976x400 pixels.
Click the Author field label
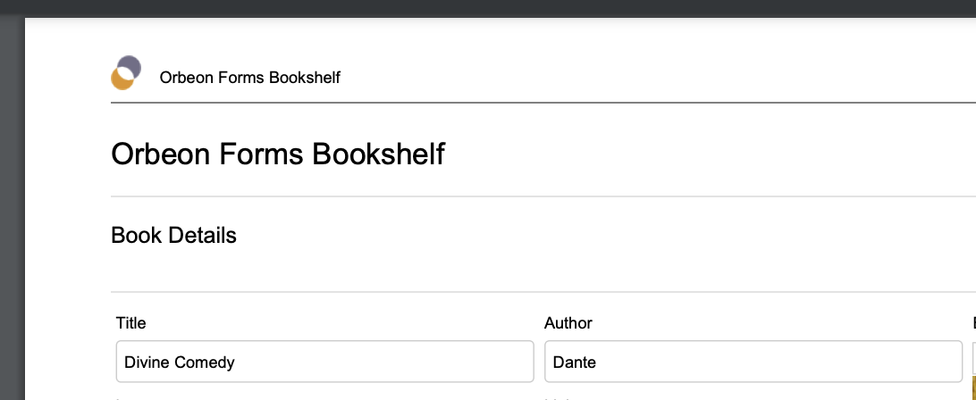(x=568, y=323)
